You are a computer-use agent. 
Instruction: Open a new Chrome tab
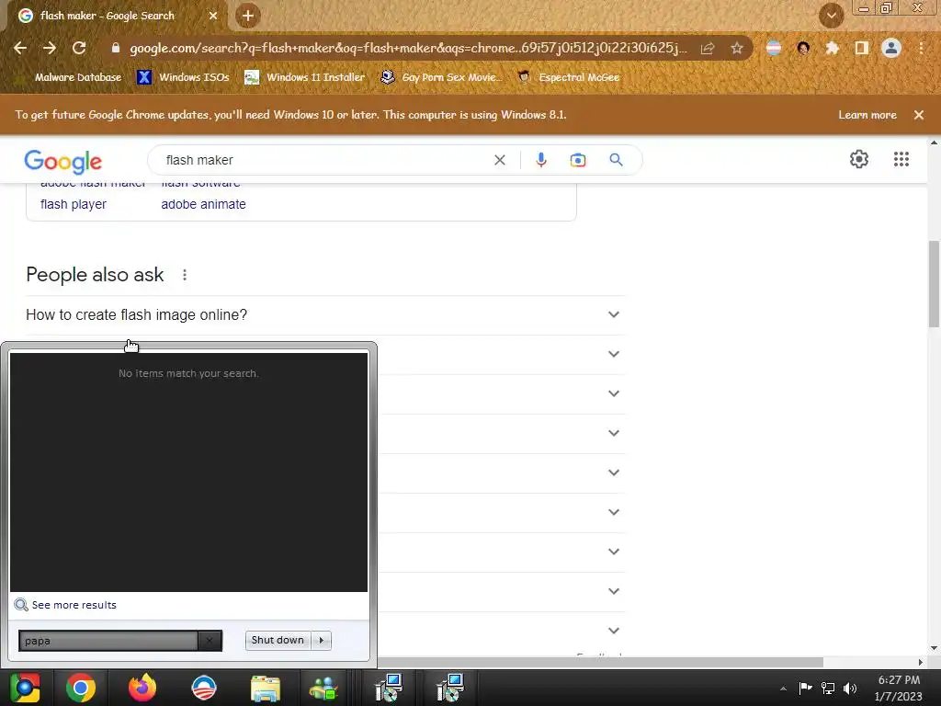click(248, 16)
